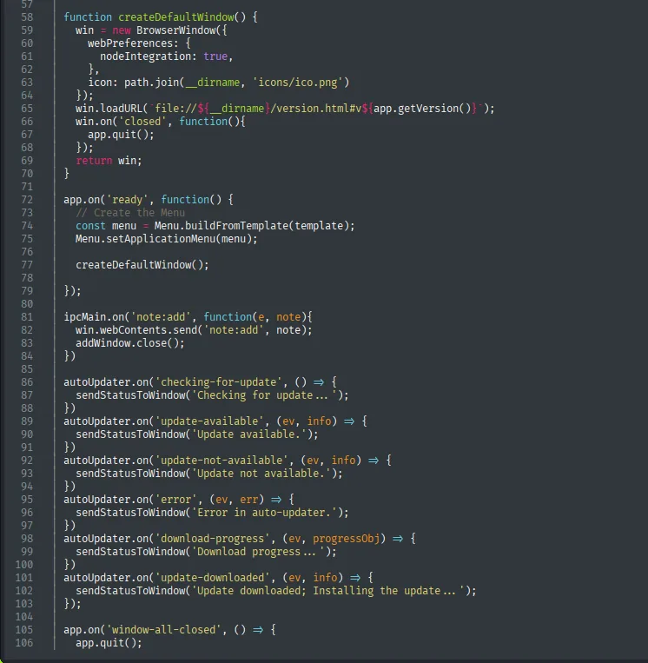Click webPreferences on line 60
The width and height of the screenshot is (648, 663).
coord(129,43)
